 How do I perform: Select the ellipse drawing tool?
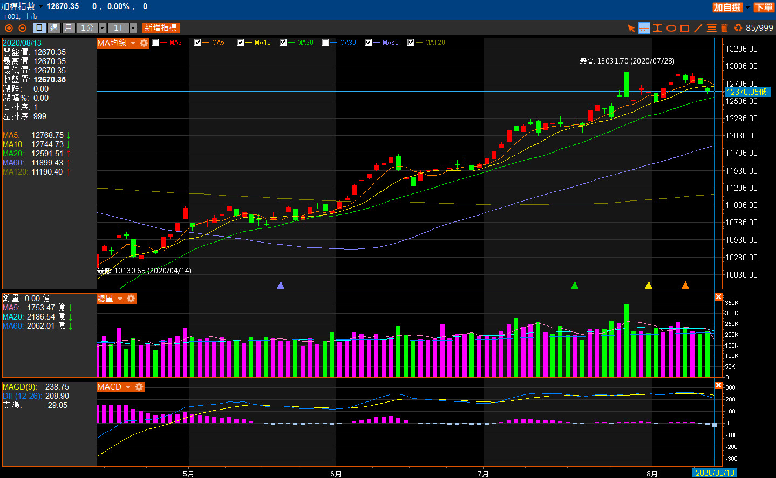coord(671,28)
